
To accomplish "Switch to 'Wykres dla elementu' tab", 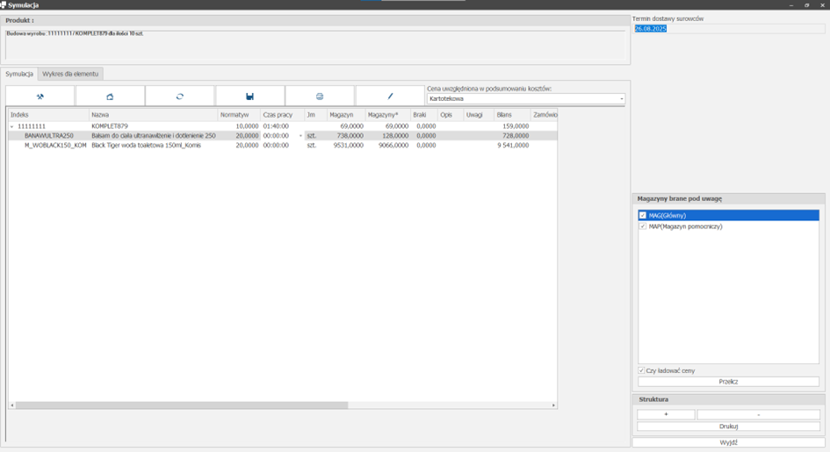I will point(70,74).
